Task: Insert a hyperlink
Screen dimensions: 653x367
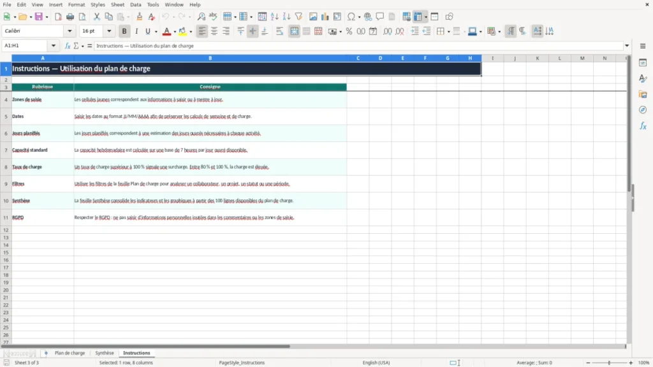Action: click(368, 17)
